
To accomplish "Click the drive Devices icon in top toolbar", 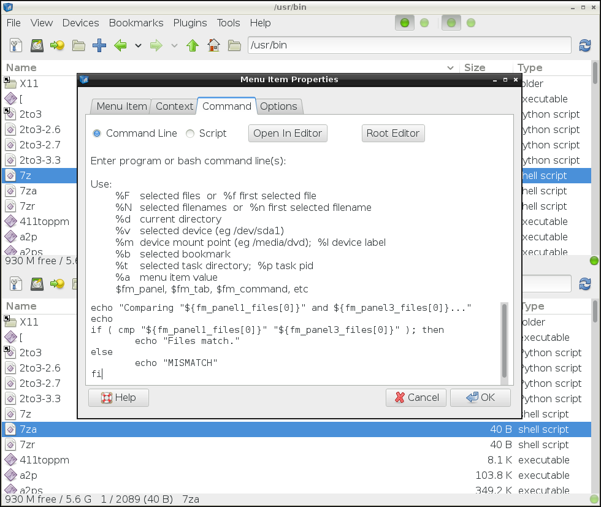I will click(37, 45).
